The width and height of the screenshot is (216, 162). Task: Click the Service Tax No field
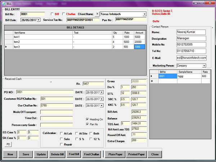83,20
